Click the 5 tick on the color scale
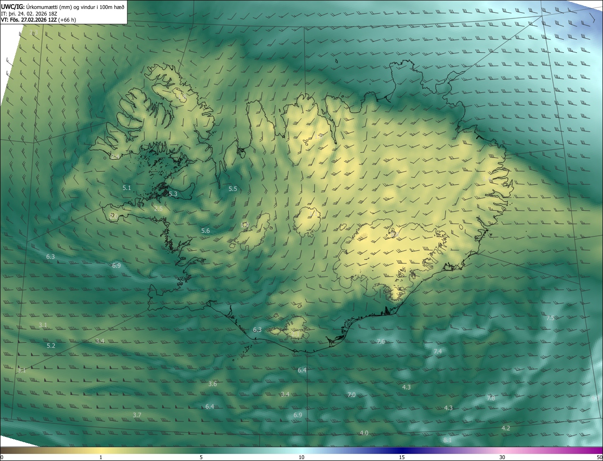 pos(201,457)
